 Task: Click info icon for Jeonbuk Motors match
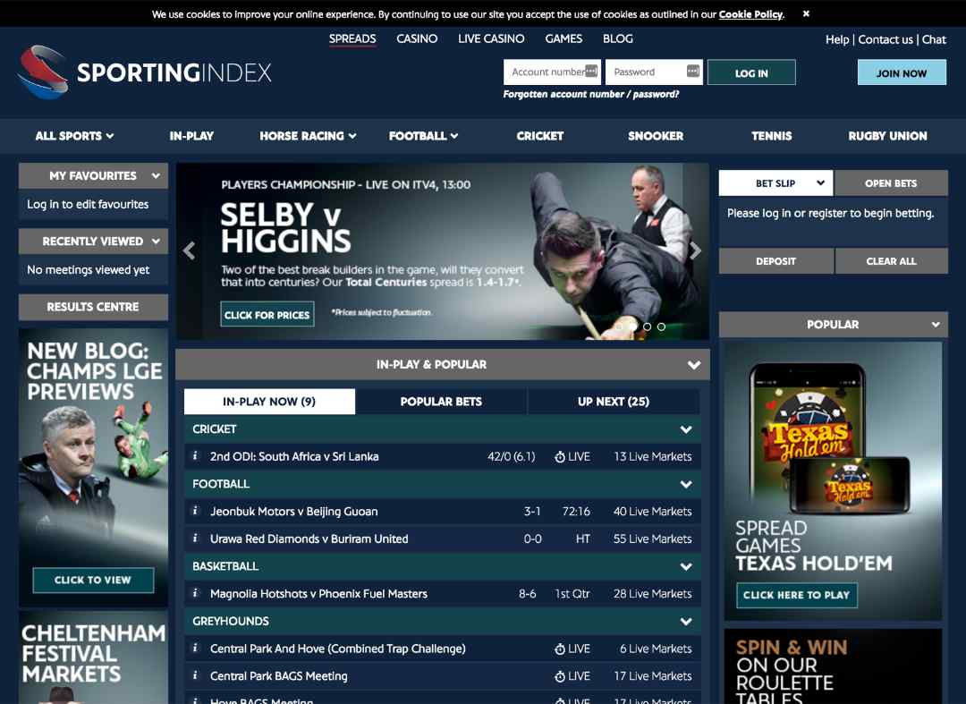coord(195,511)
